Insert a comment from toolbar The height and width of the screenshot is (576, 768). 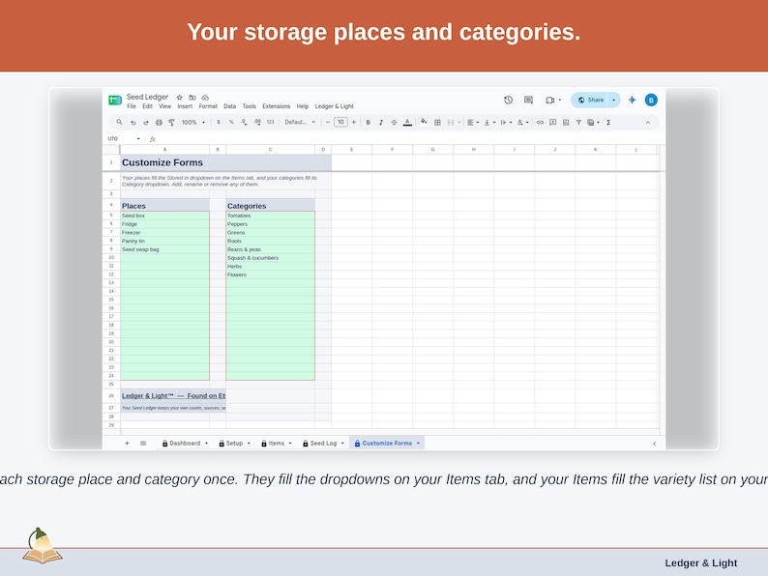coord(552,123)
